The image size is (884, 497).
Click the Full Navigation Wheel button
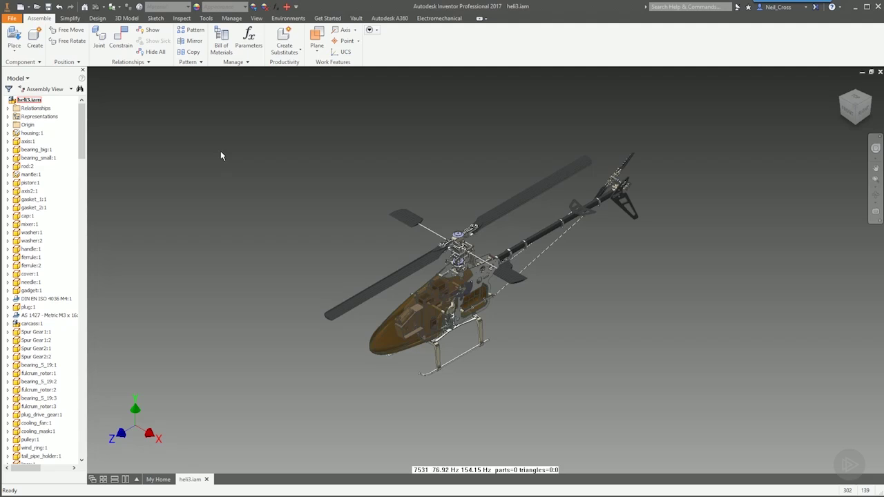coord(876,148)
